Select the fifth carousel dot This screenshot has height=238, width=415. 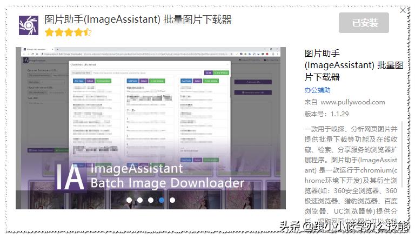point(172,200)
